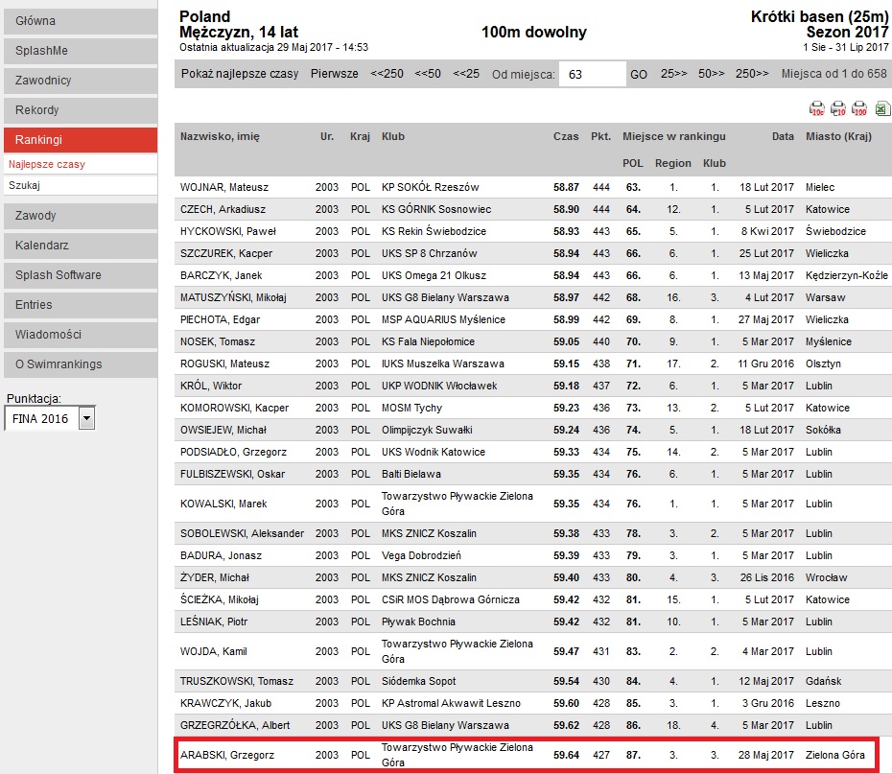Viewport: 892px width, 774px height.
Task: Jump to Pierwsze ranking page
Action: coord(335,74)
